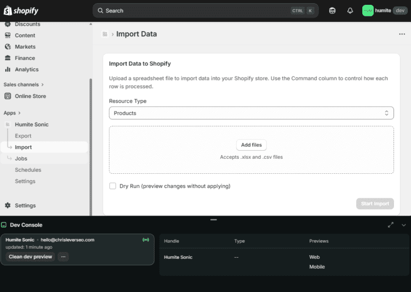The image size is (411, 292).
Task: Open the Jobs menu item
Action: click(21, 158)
